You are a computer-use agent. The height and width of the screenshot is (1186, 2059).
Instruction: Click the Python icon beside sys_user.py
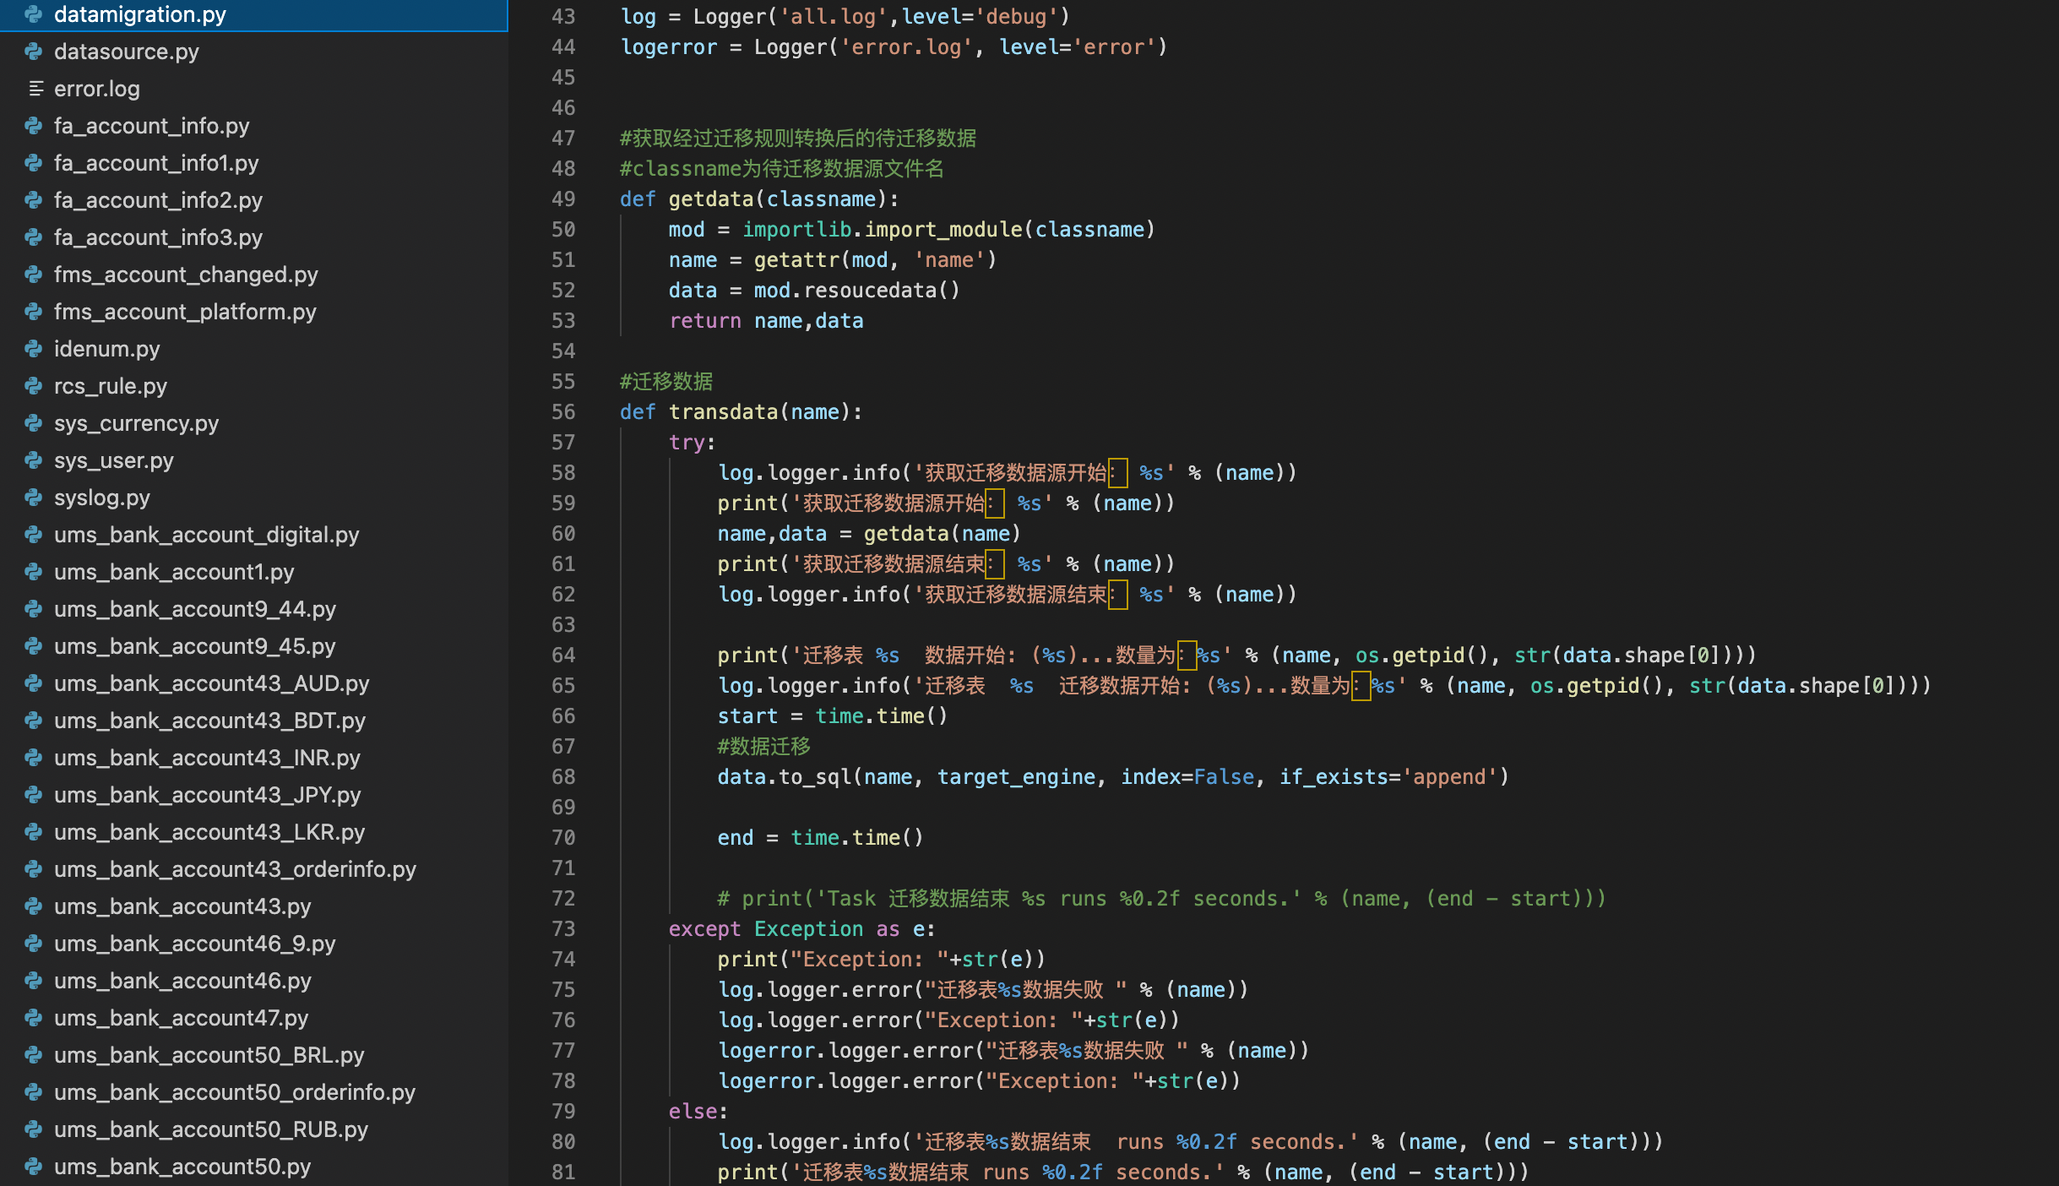34,460
